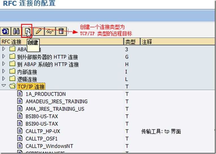Select the CALLTP_OSF1 connection
This screenshot has height=154, width=216.
tap(42, 138)
